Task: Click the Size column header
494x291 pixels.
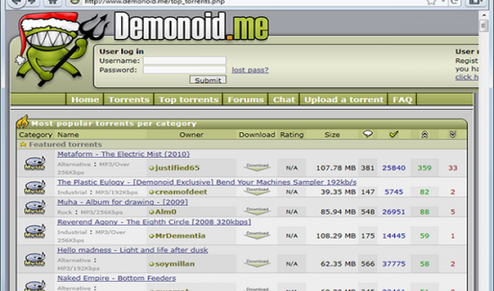Action: tap(332, 135)
